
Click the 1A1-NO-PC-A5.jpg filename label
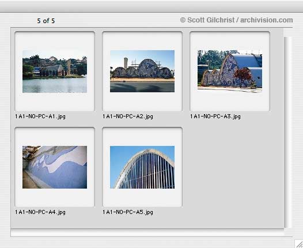tap(128, 212)
